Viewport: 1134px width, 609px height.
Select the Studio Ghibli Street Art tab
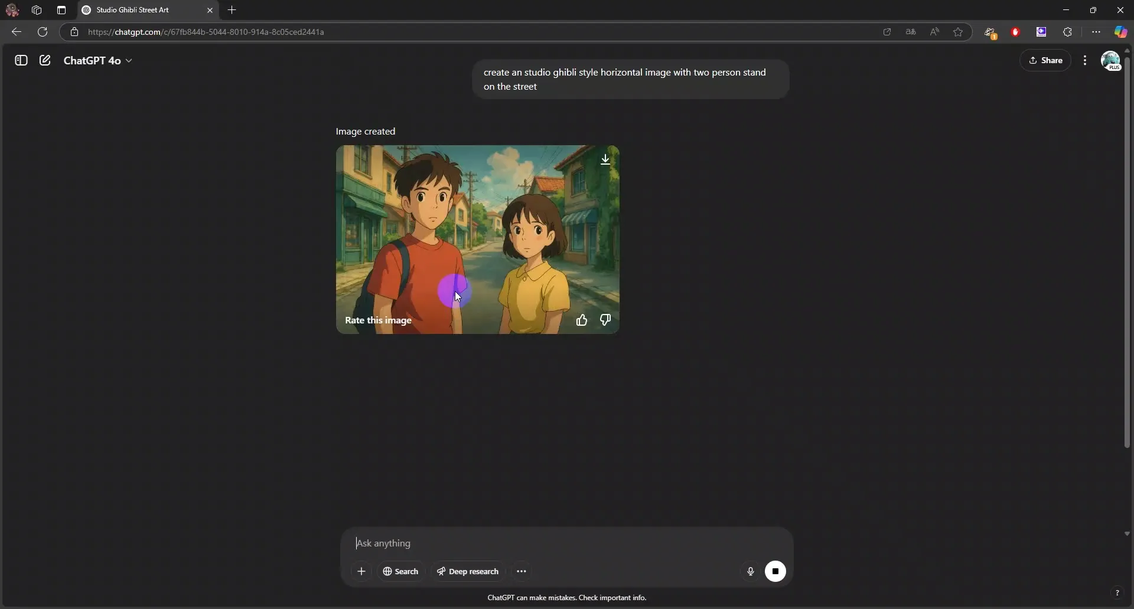click(x=148, y=10)
